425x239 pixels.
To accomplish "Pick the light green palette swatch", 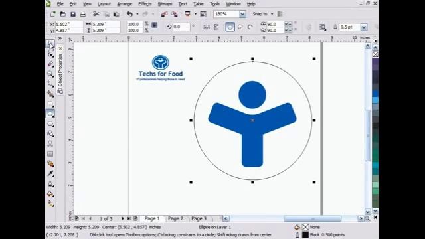I will [x=375, y=185].
